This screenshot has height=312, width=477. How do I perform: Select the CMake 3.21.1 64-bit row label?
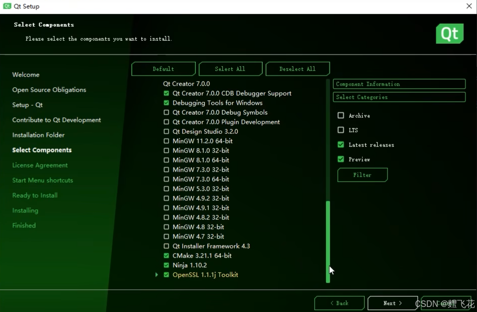tap(202, 255)
